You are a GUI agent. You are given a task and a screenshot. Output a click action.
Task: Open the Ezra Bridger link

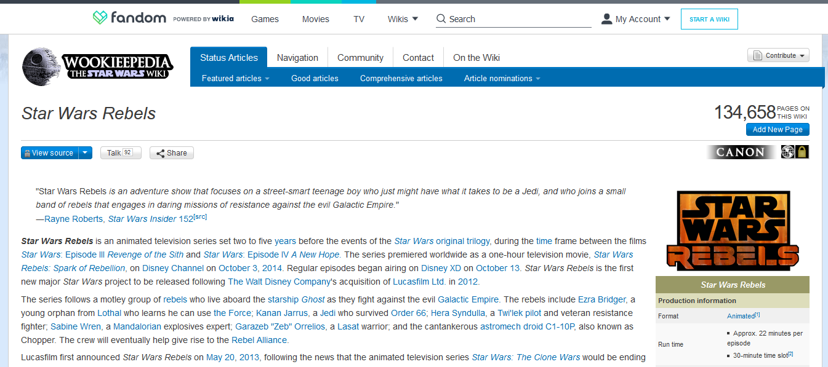click(x=602, y=299)
